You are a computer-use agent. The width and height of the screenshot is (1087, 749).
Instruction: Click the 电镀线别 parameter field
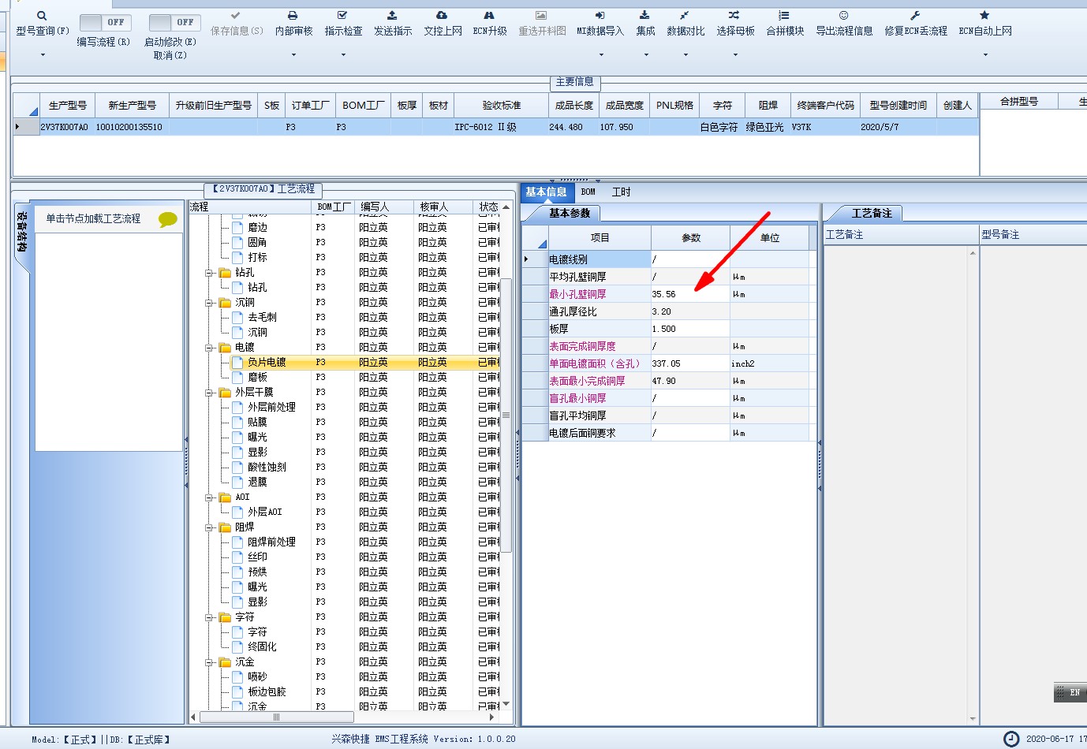pos(690,259)
